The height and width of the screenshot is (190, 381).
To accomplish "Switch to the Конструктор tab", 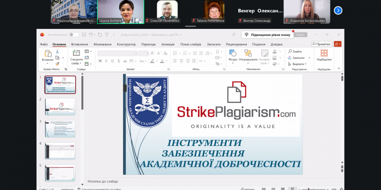I will tap(126, 44).
